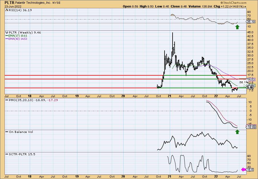Click the Close 9.46 header value
258x179 pixels.
(179, 6)
